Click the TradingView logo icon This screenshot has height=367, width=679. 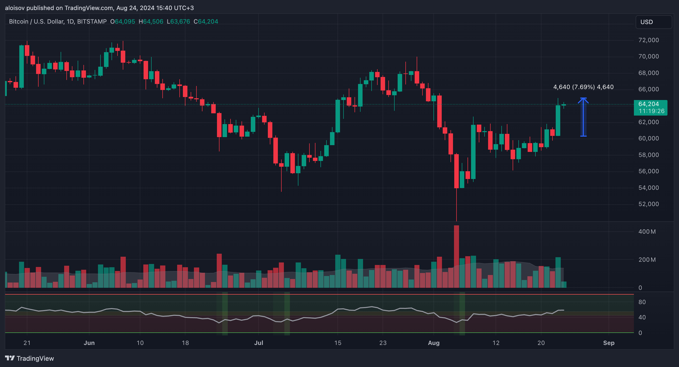(10, 358)
